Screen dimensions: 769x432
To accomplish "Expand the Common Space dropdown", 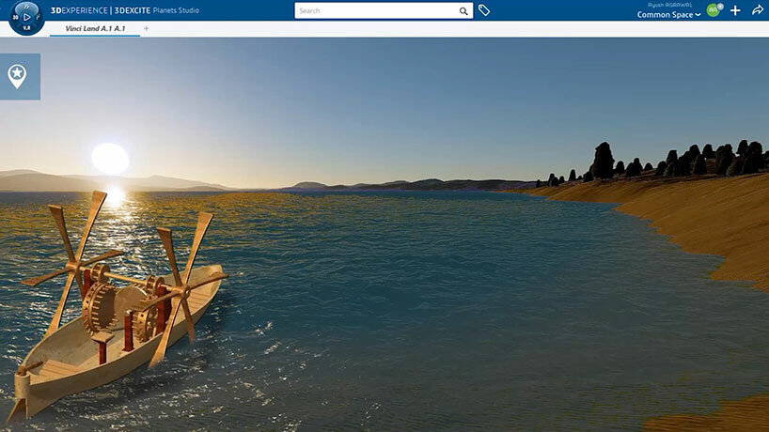I will [x=669, y=15].
